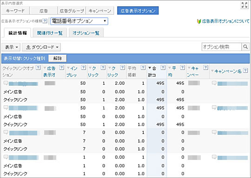Click the 平均掲載 column header text

(x=132, y=71)
